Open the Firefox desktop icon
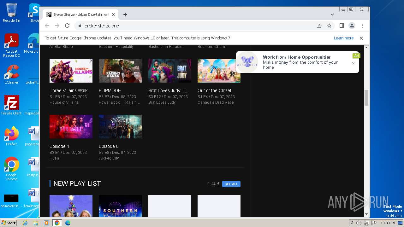Viewport: 404px width, 227px height. pyautogui.click(x=11, y=136)
